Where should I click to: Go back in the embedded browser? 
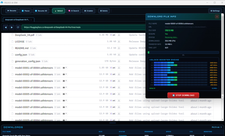tap(6, 27)
